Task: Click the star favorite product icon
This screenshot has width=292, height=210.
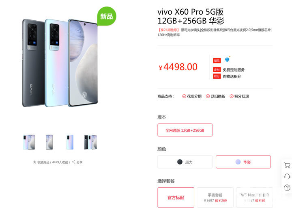Action: pos(34,162)
